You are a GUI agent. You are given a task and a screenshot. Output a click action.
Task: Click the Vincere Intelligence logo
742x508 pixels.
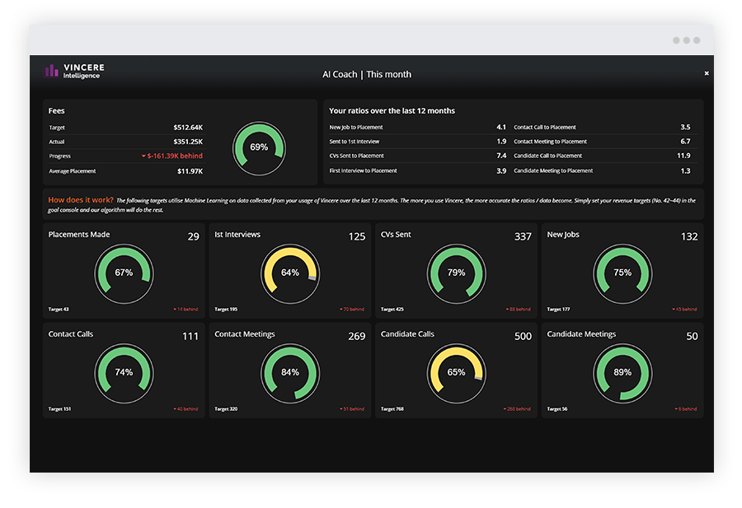coord(73,72)
